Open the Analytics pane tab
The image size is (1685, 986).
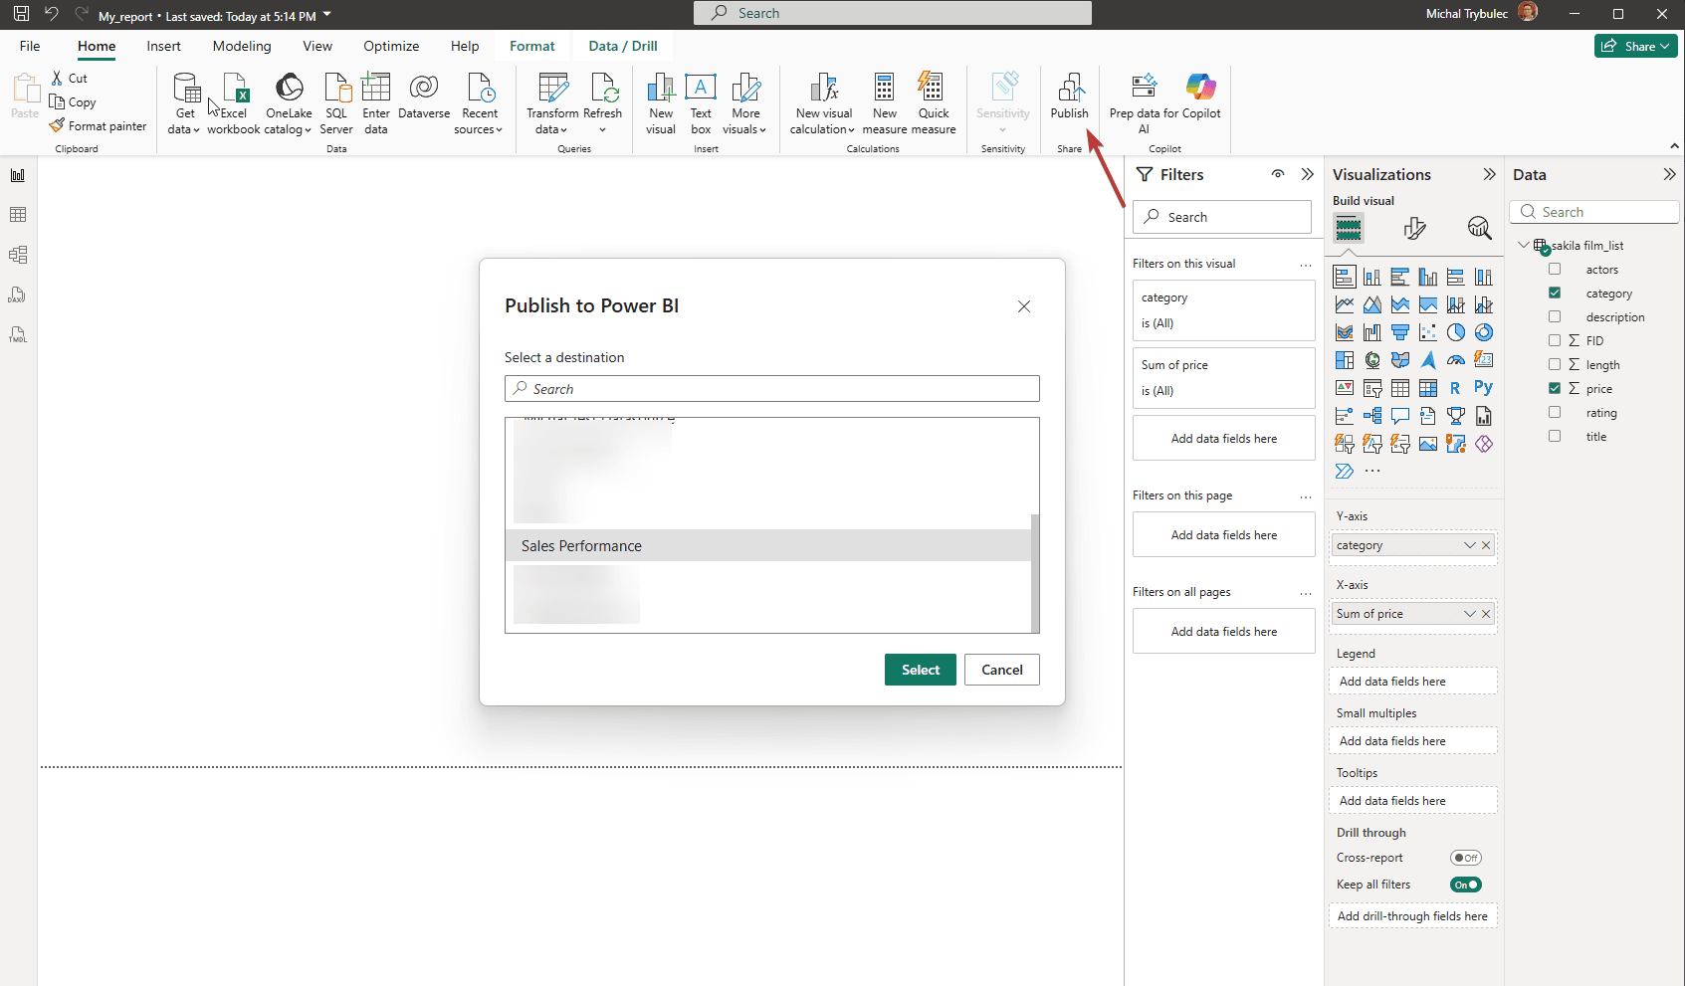(1480, 229)
